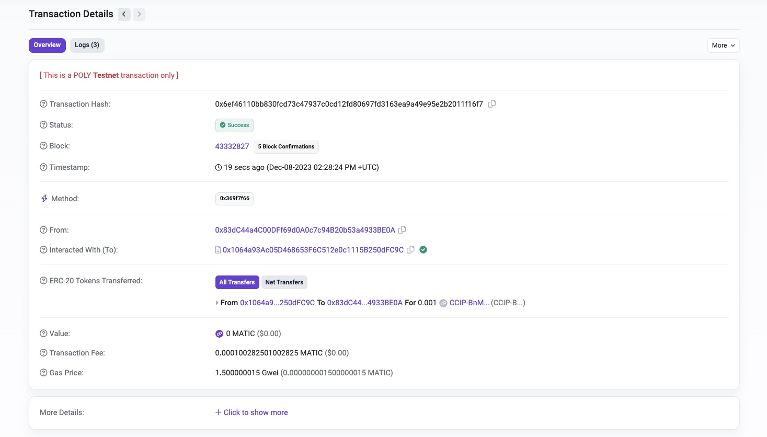
Task: Copy the From address
Action: 402,230
